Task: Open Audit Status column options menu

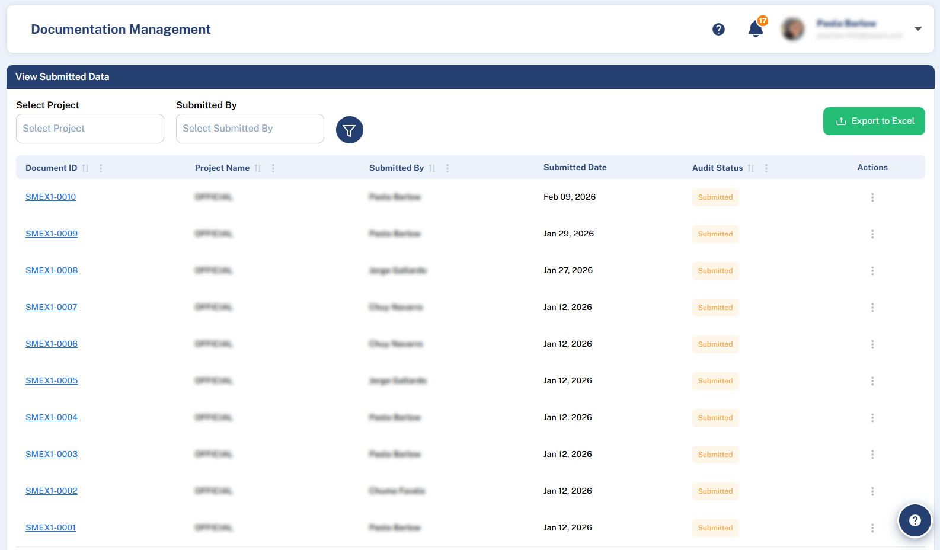Action: 766,168
